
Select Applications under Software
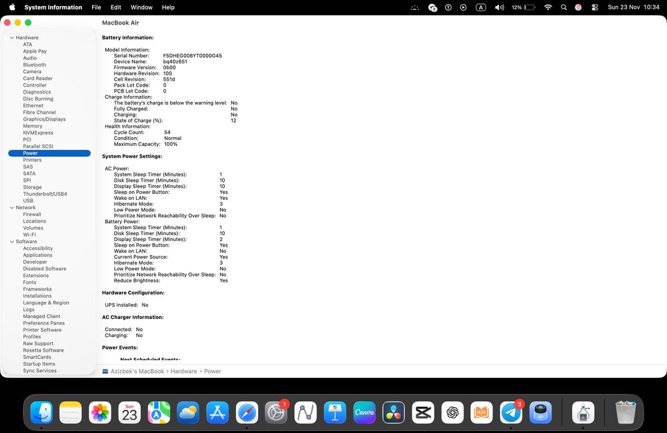pos(38,255)
